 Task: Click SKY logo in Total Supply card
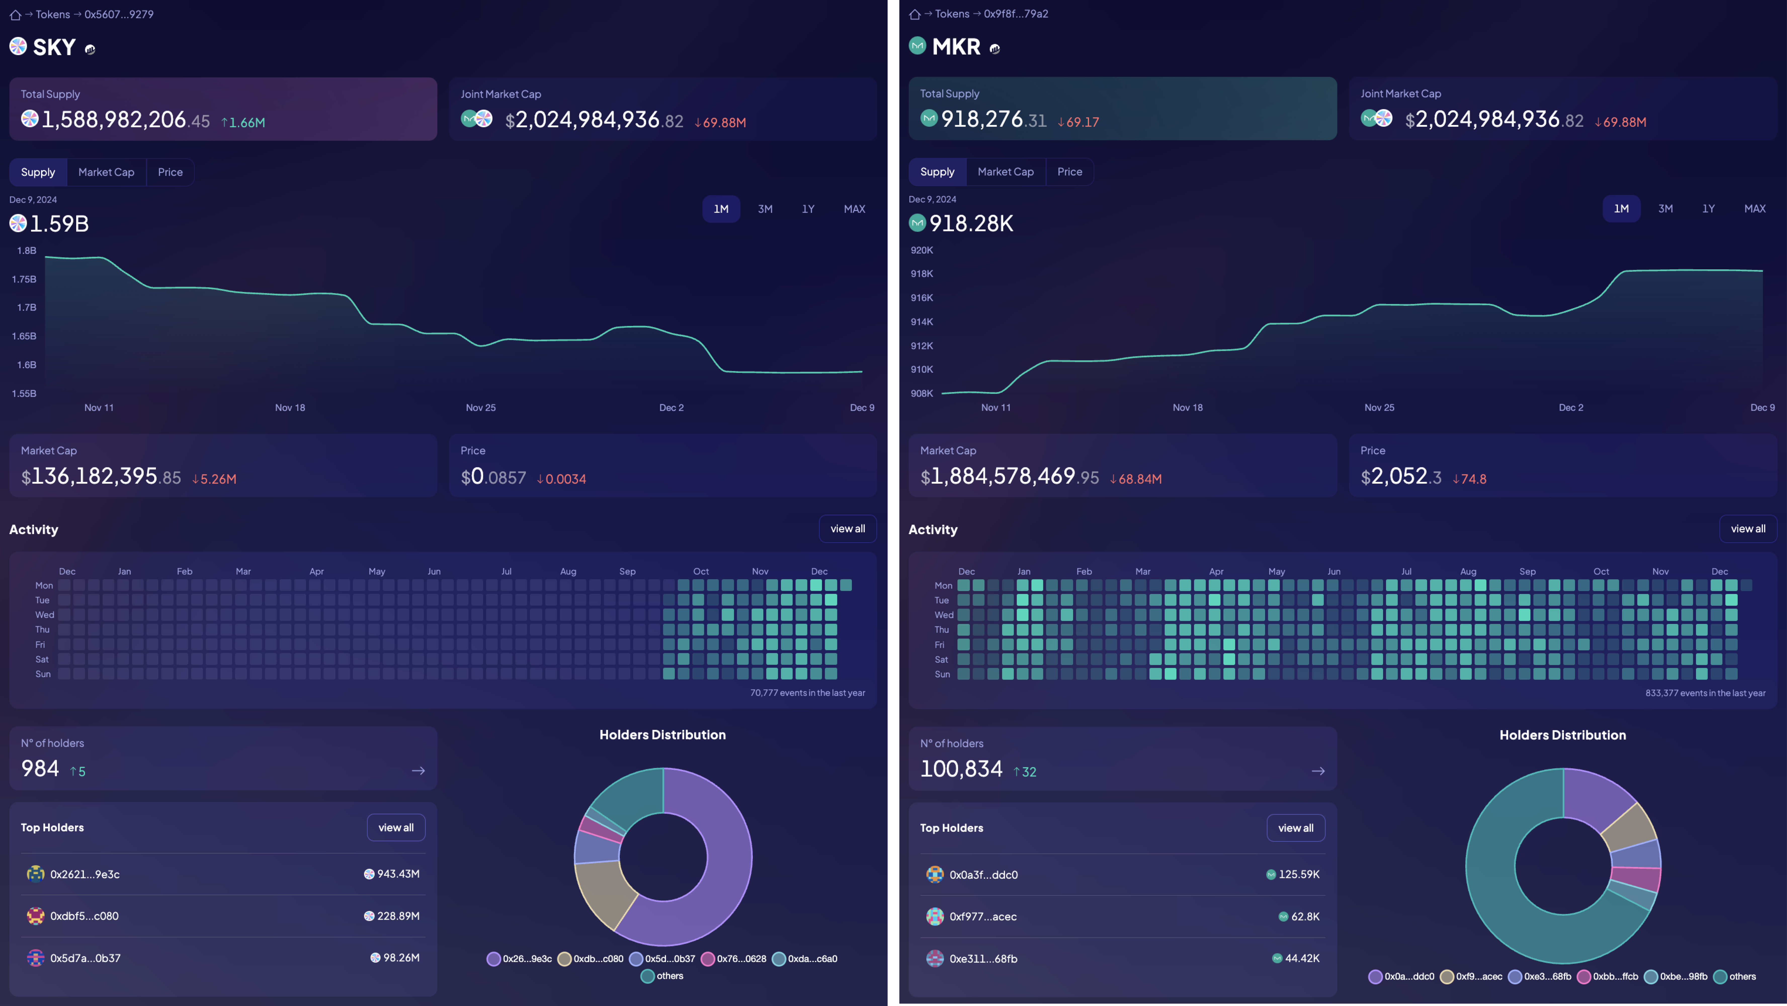[x=30, y=119]
